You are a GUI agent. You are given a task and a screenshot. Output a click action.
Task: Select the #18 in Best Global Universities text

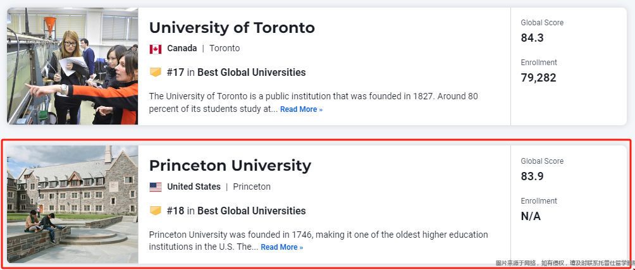236,211
